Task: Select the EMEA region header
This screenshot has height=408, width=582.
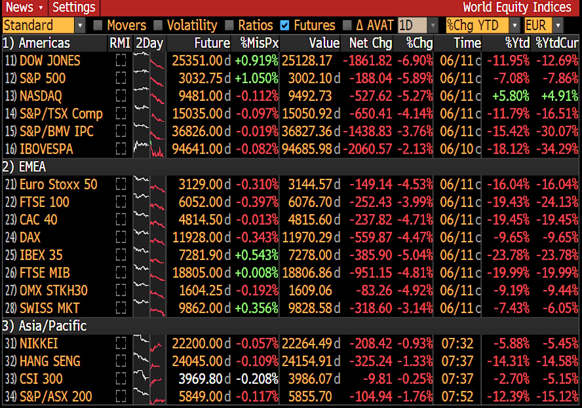Action: pyautogui.click(x=24, y=167)
